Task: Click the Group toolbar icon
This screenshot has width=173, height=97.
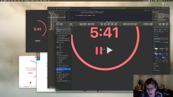Action: coord(89,24)
